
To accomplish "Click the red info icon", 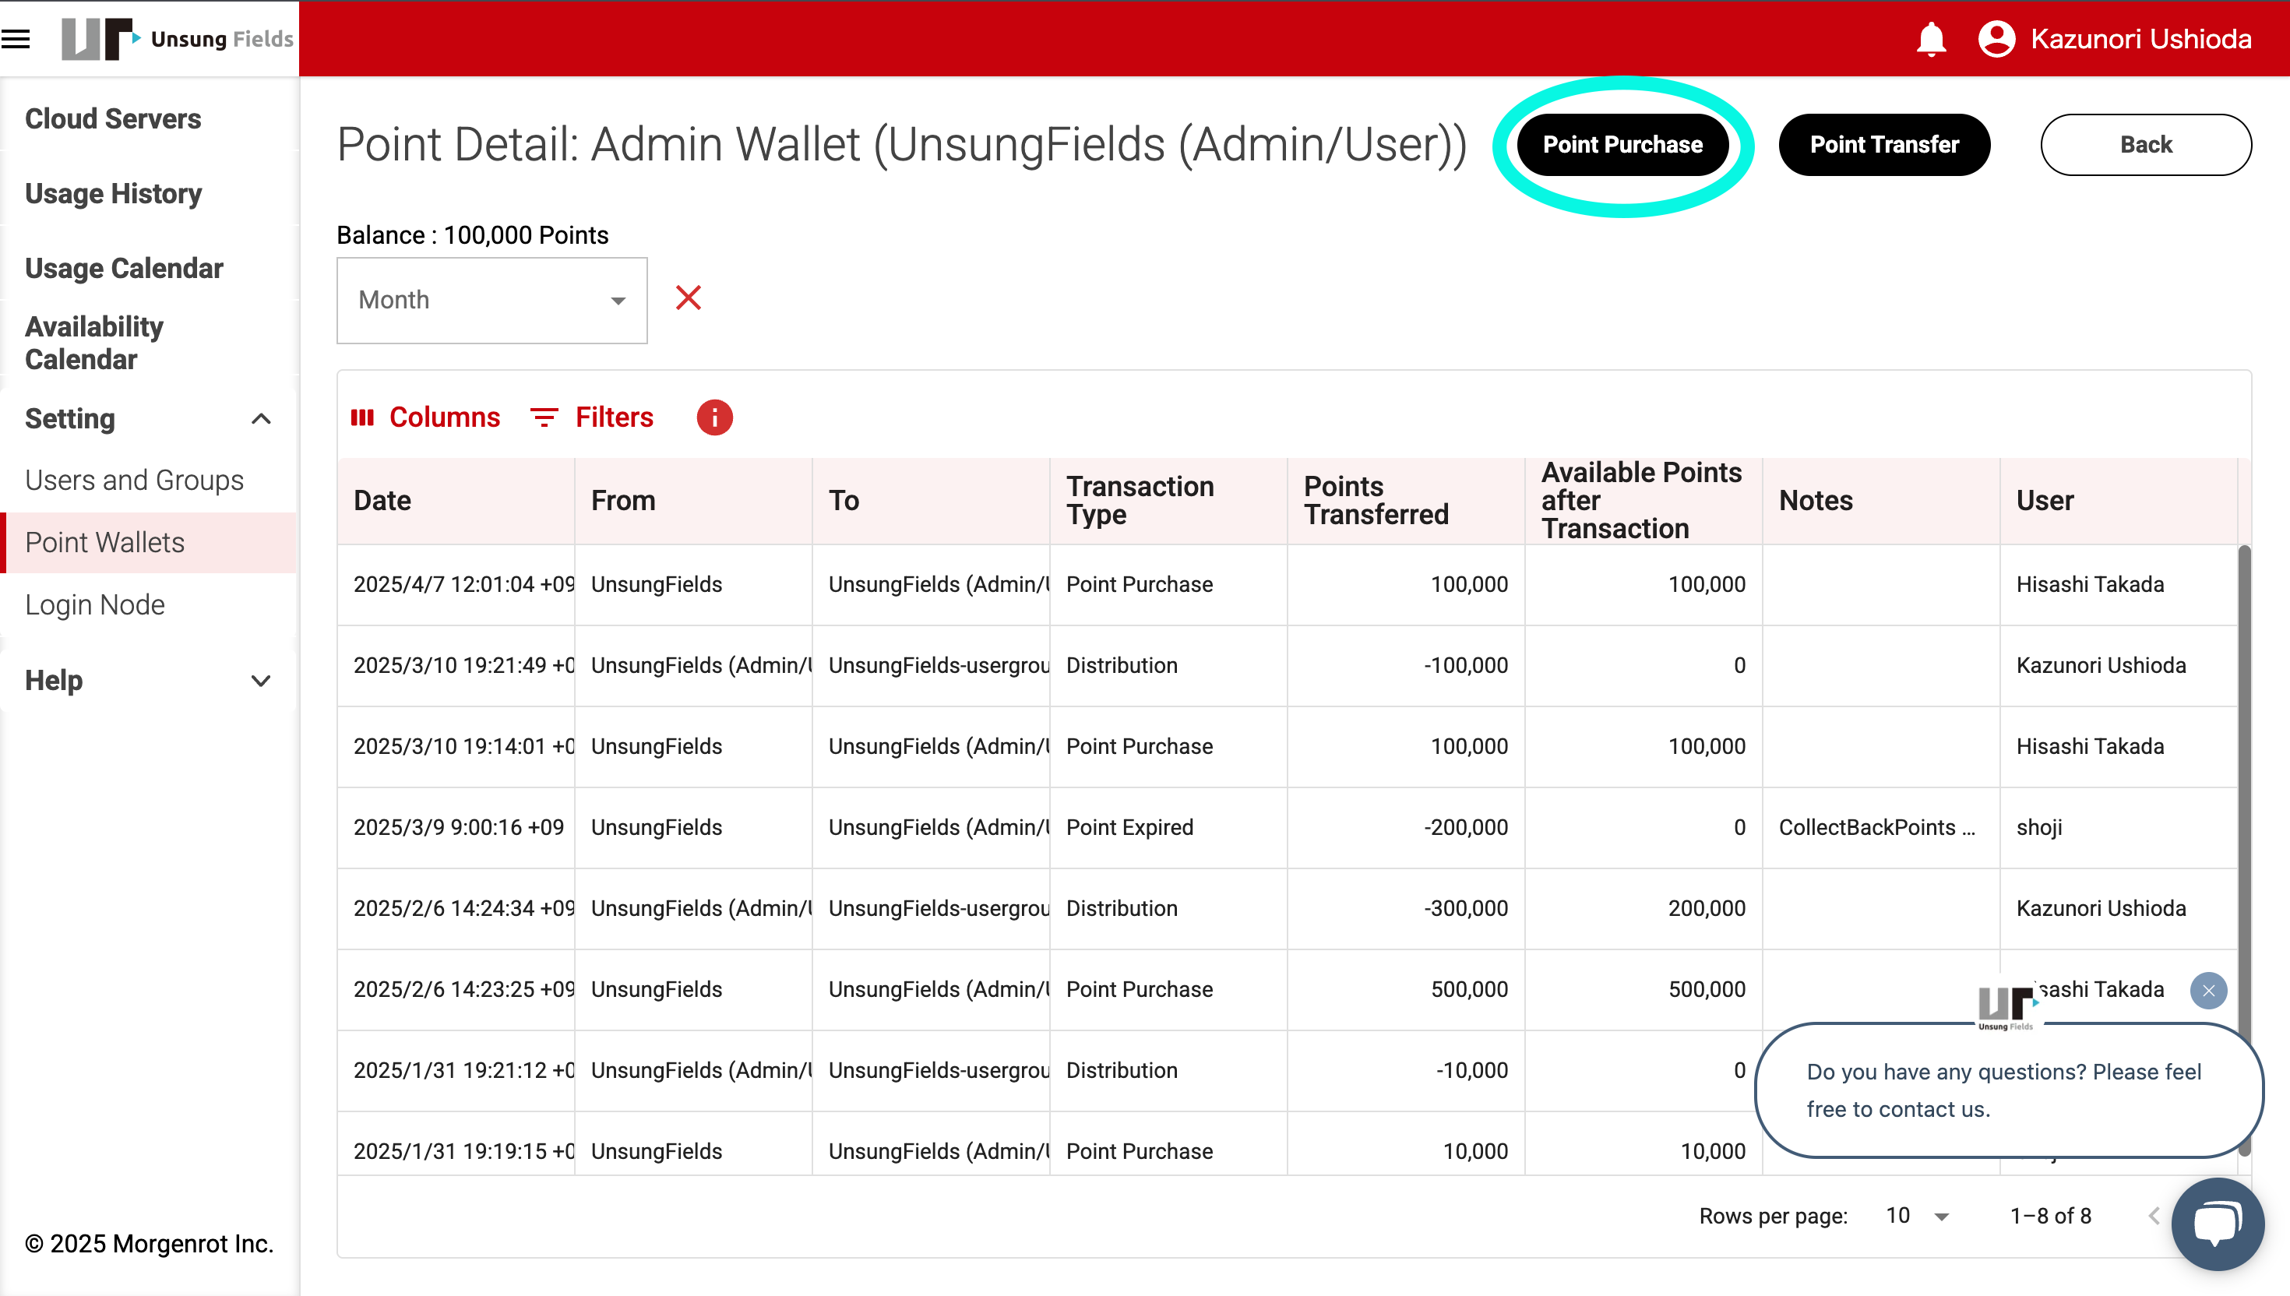I will (x=713, y=417).
